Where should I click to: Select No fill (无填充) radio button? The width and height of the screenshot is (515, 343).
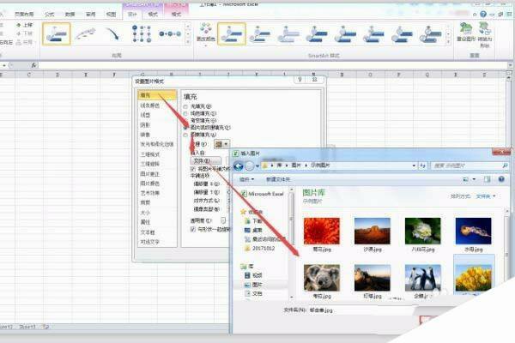click(185, 106)
